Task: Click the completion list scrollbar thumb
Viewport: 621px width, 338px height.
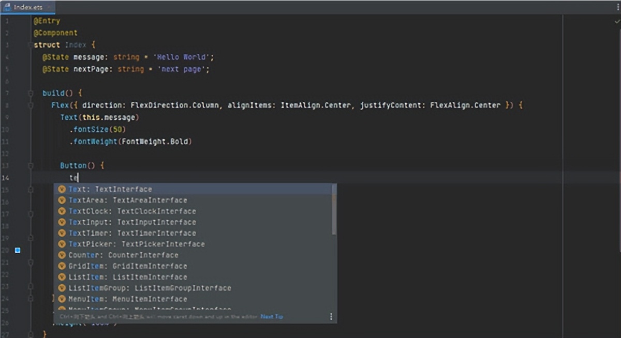Action: pyautogui.click(x=334, y=209)
